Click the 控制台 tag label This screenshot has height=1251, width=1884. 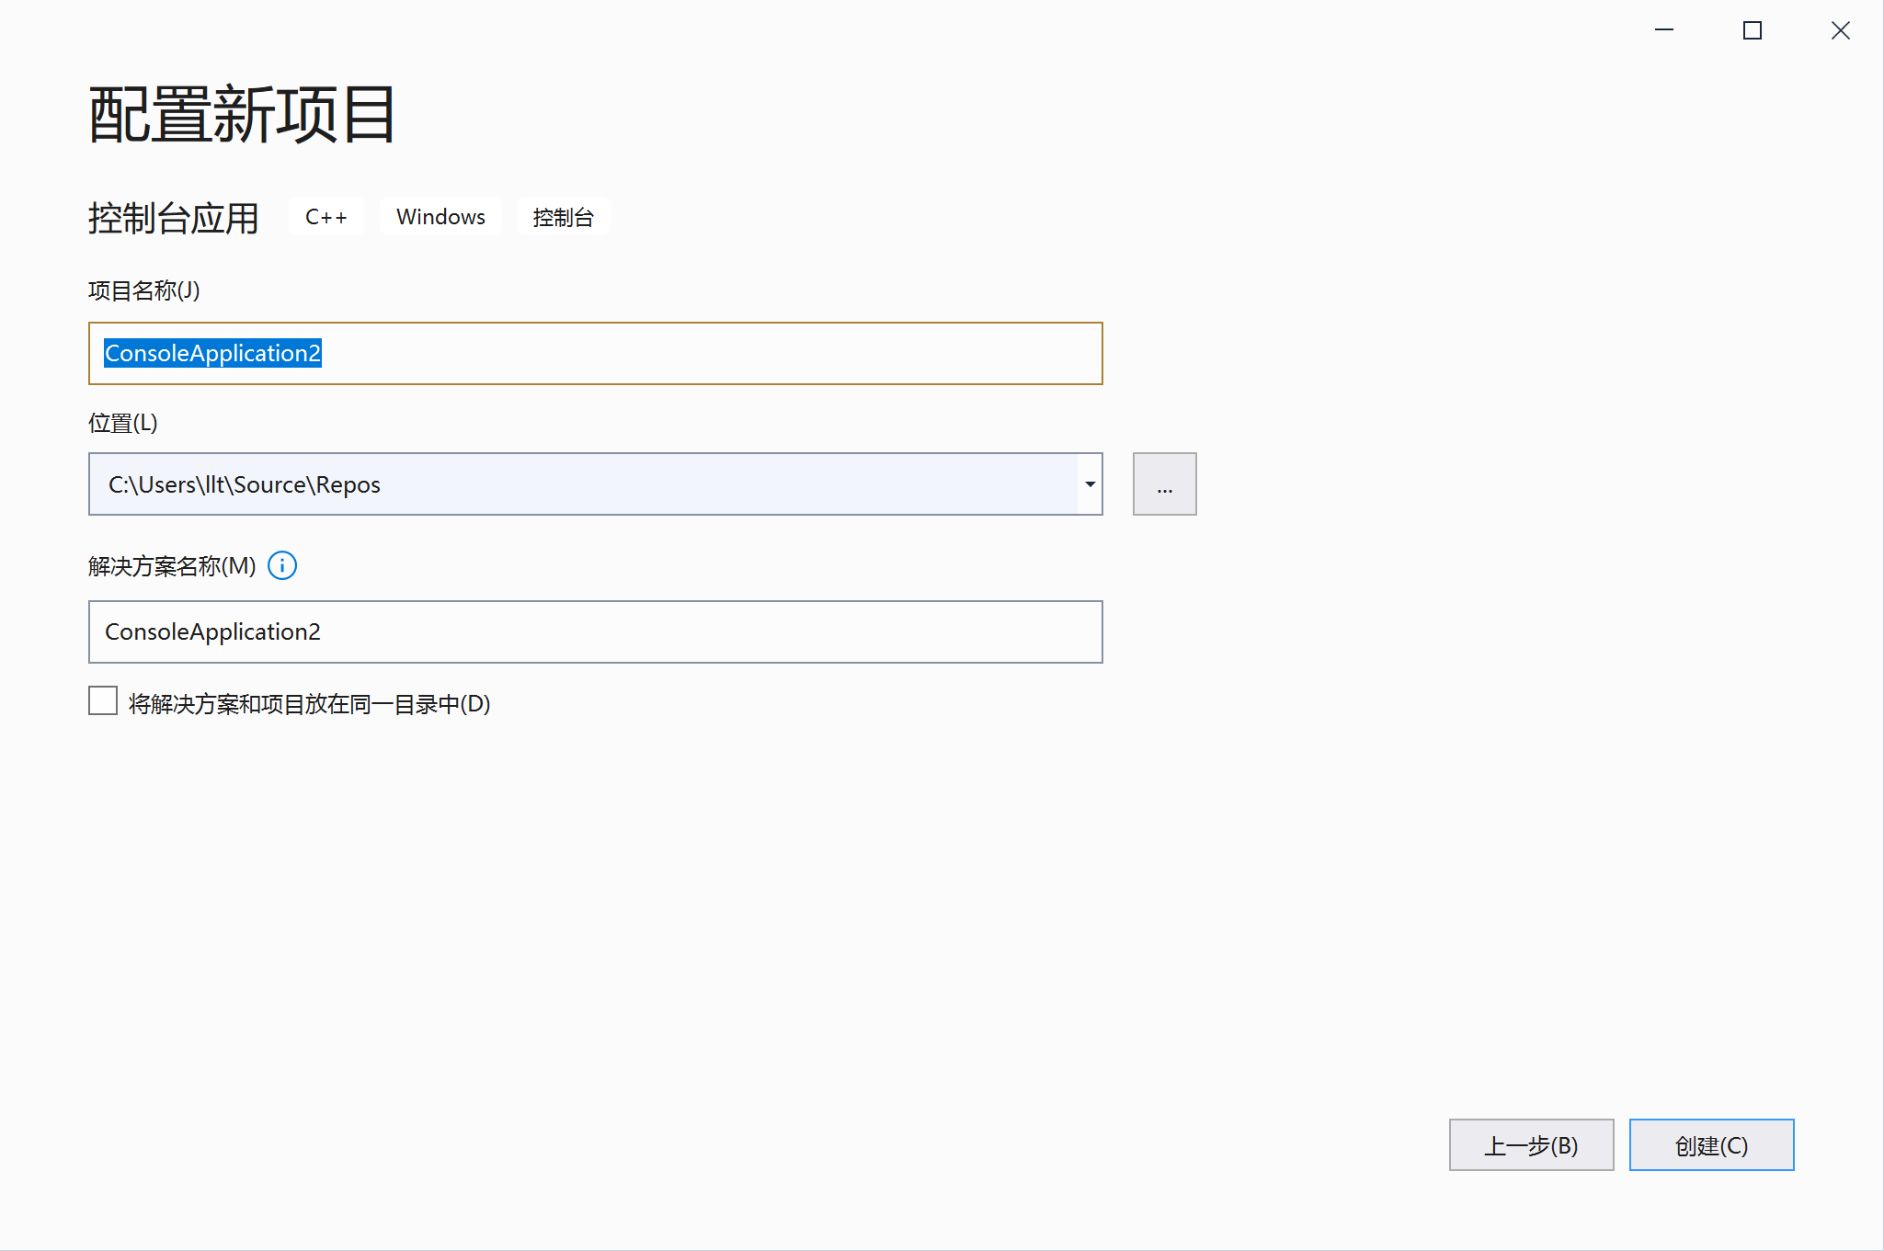pos(563,217)
